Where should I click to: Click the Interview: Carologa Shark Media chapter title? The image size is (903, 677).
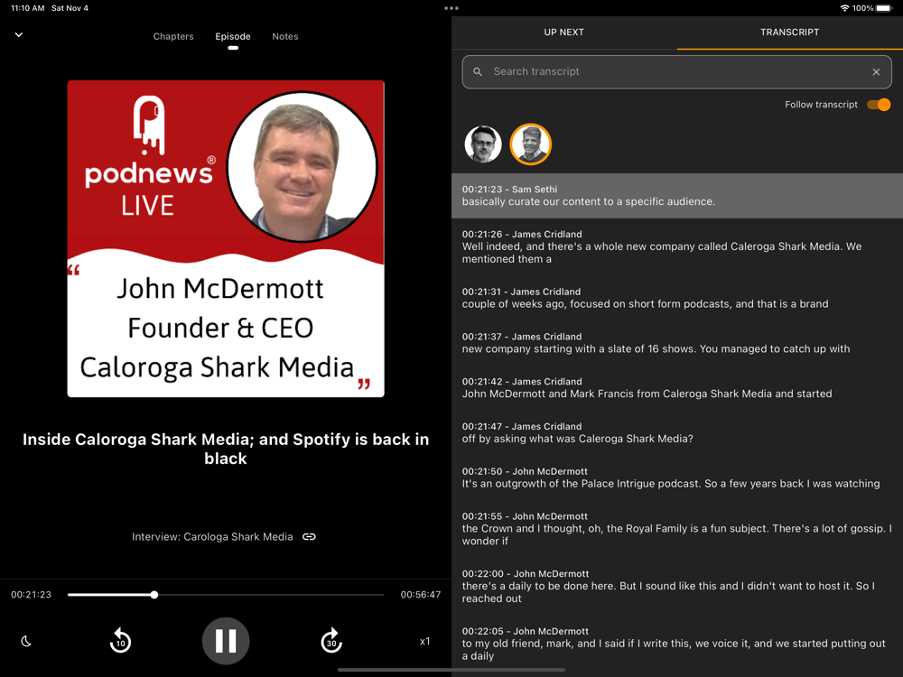coord(212,536)
